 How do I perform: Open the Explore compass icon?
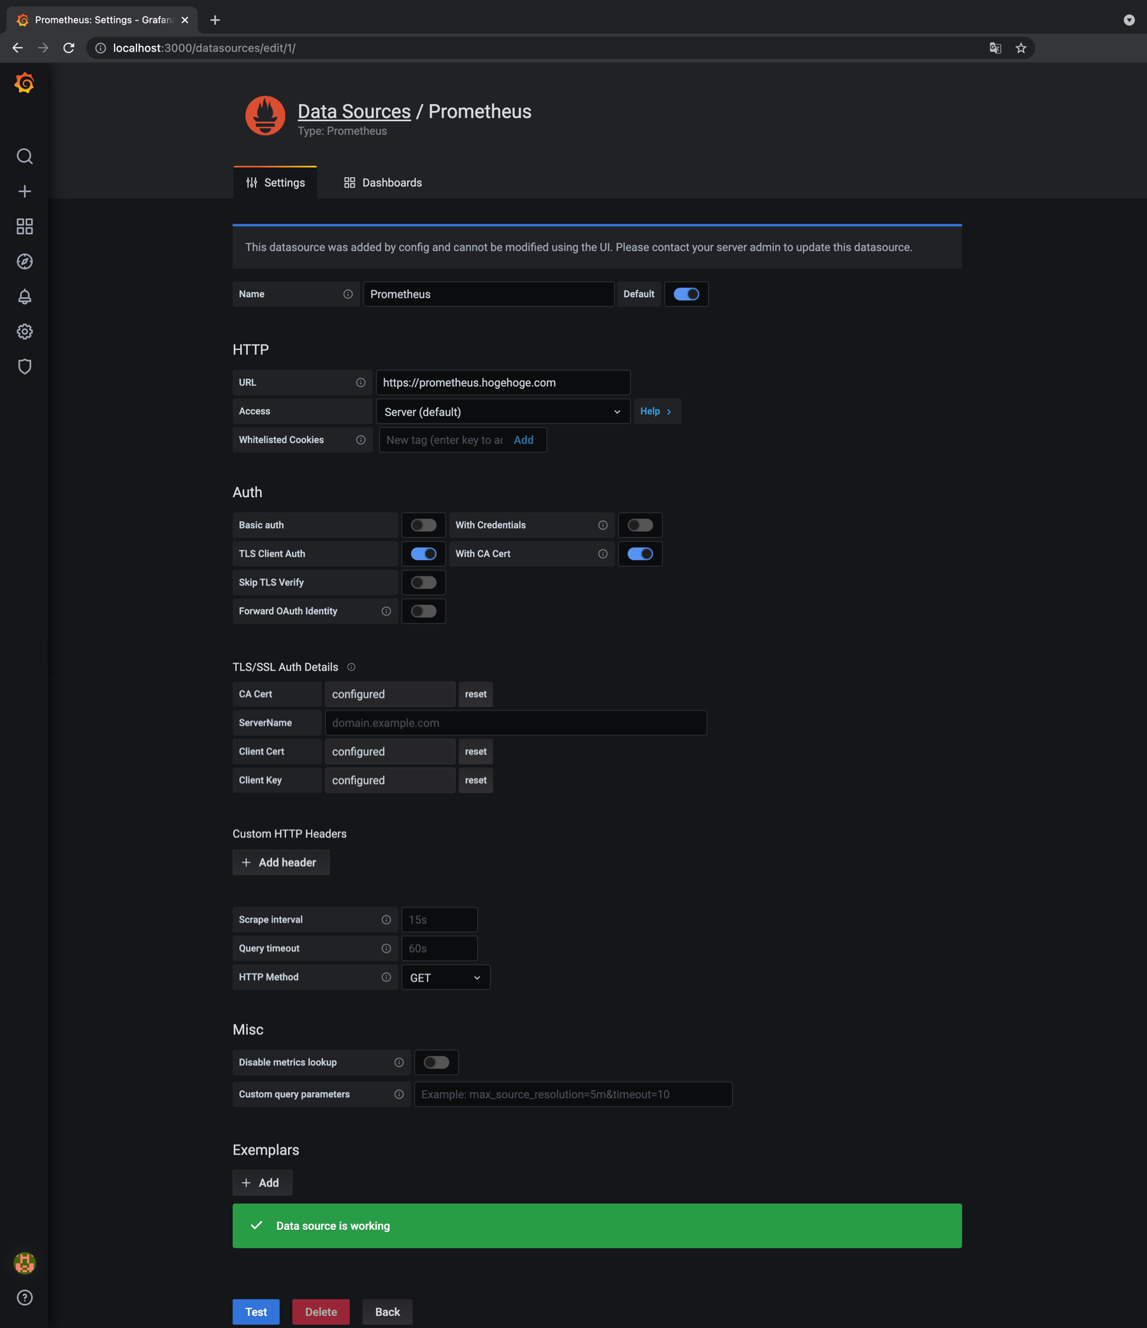[x=24, y=261]
